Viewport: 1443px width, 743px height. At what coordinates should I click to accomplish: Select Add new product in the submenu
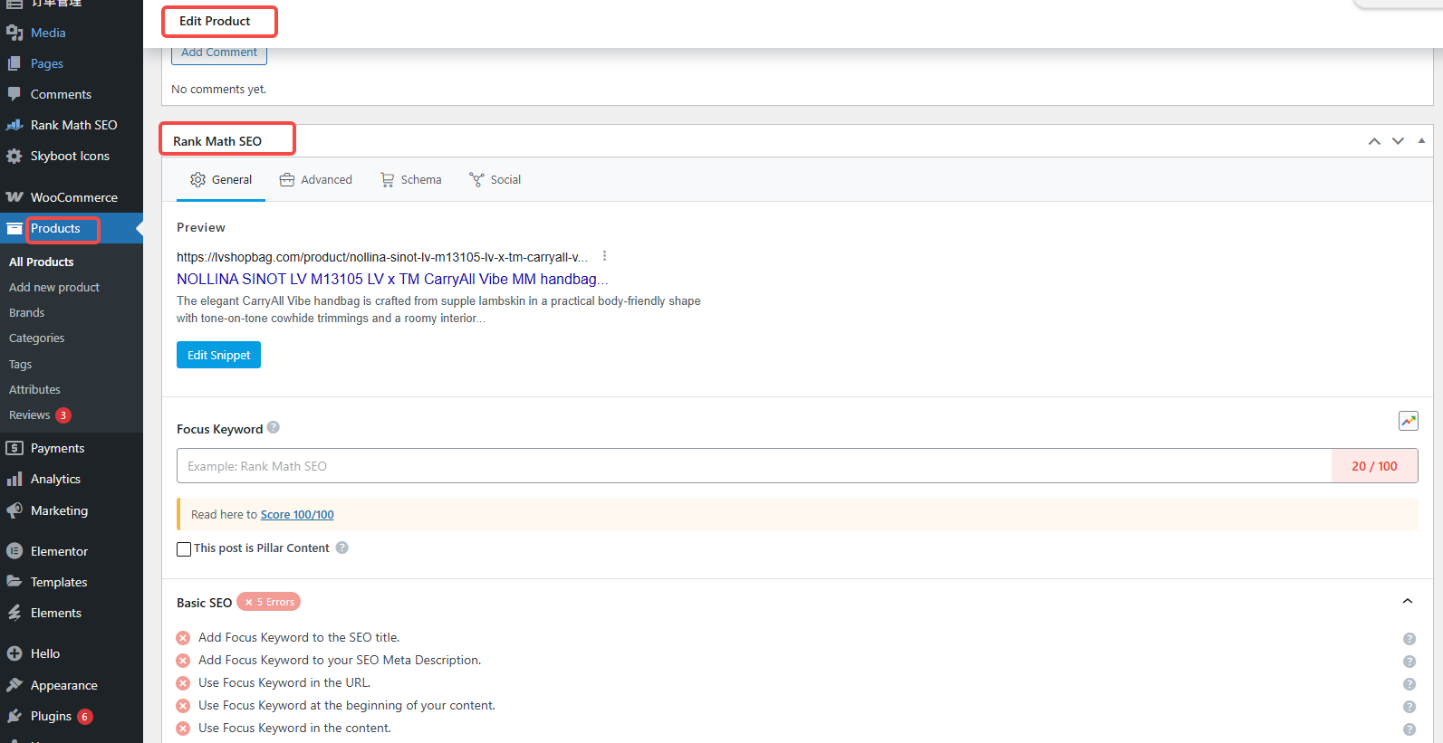point(54,287)
